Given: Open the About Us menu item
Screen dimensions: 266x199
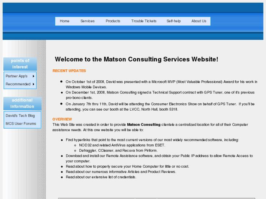Looking at the screenshot, I should 199,21.
